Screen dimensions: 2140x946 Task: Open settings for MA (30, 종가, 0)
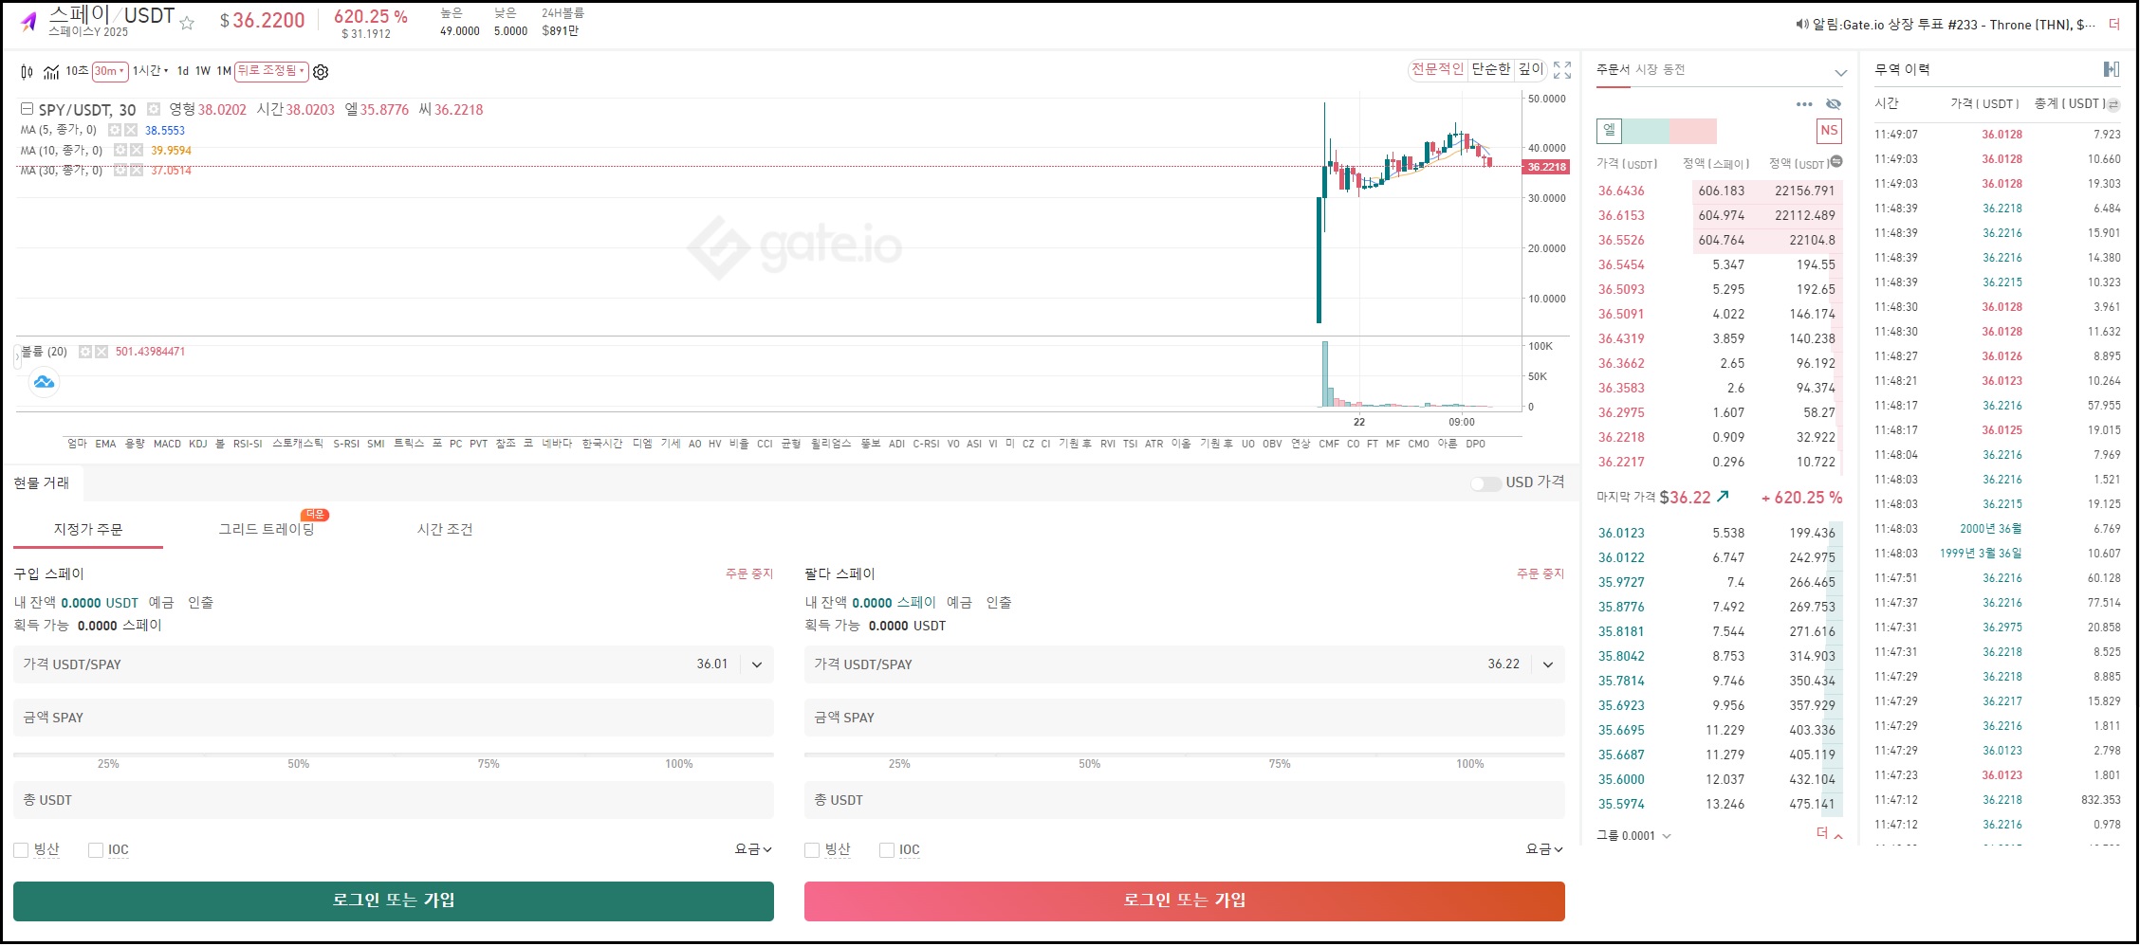[120, 171]
